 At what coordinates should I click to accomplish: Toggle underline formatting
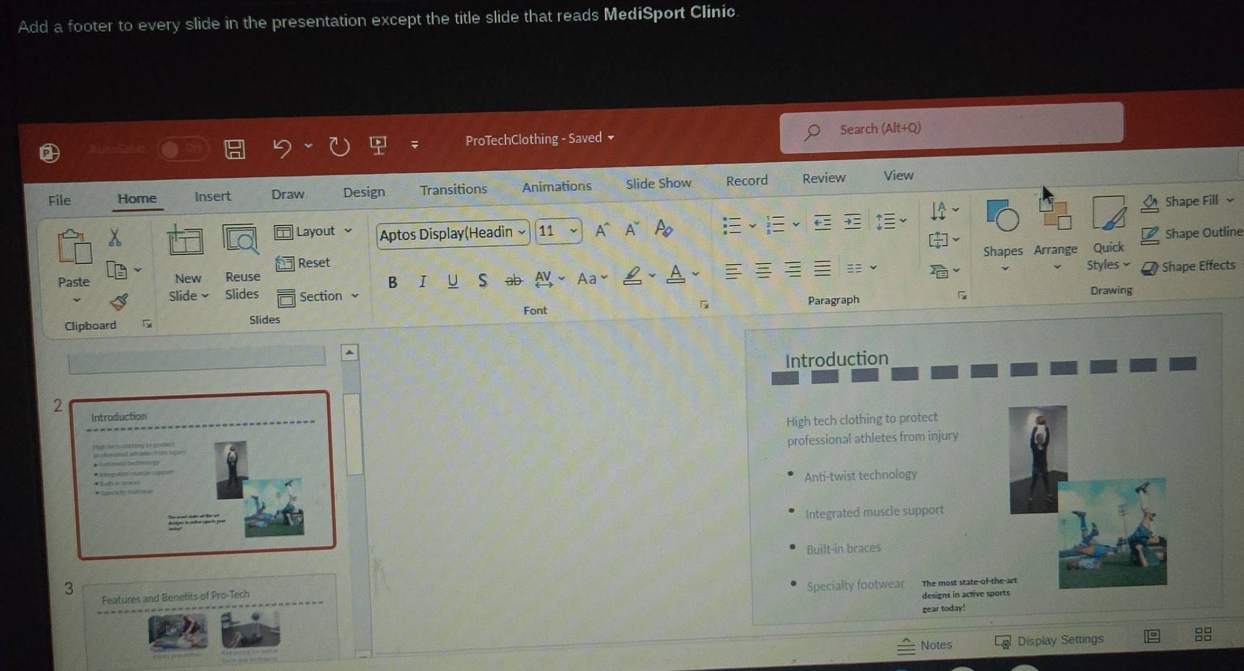coord(452,282)
